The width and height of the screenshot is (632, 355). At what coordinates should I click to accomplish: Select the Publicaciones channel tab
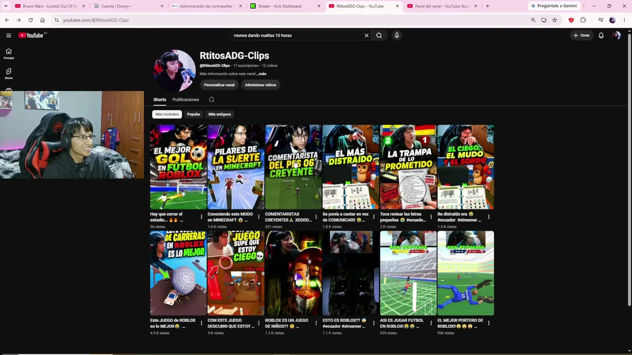186,100
